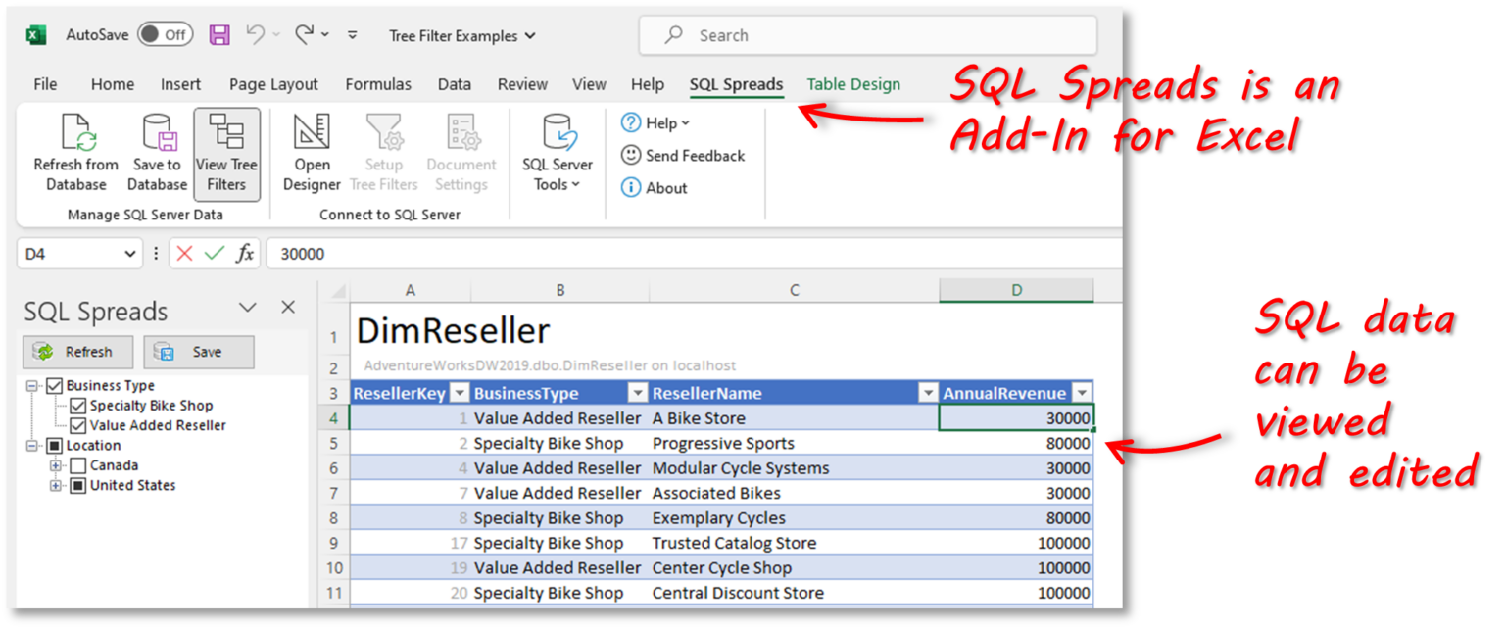
Task: Click the Excel Save icon
Action: (x=219, y=34)
